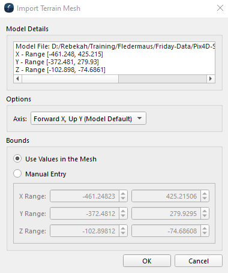Click the Axis dropdown arrow
This screenshot has height=273, width=228.
click(x=140, y=118)
